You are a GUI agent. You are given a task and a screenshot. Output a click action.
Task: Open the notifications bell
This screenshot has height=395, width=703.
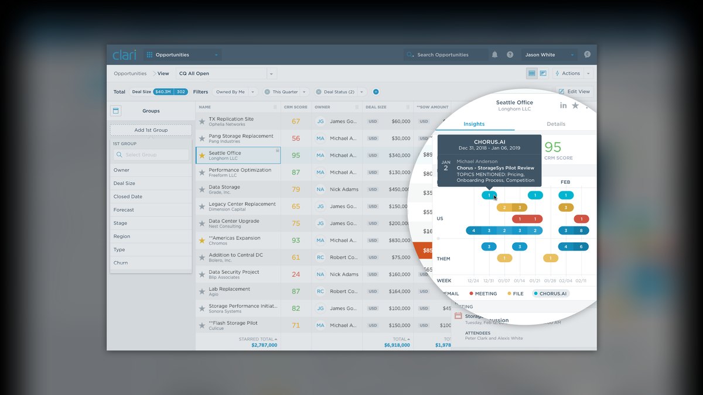[x=494, y=54]
